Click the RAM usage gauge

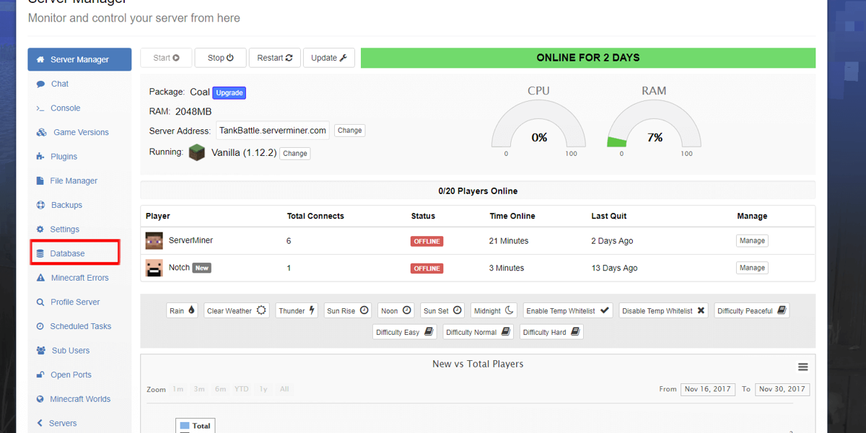[655, 124]
